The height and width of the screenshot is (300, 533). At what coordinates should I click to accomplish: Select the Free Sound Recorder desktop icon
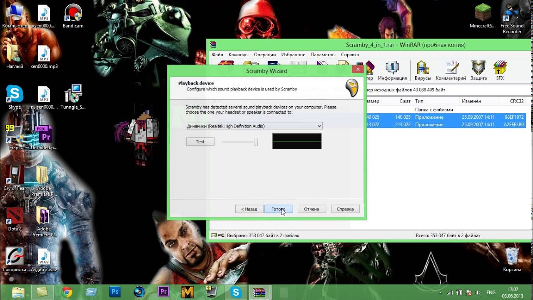512,20
